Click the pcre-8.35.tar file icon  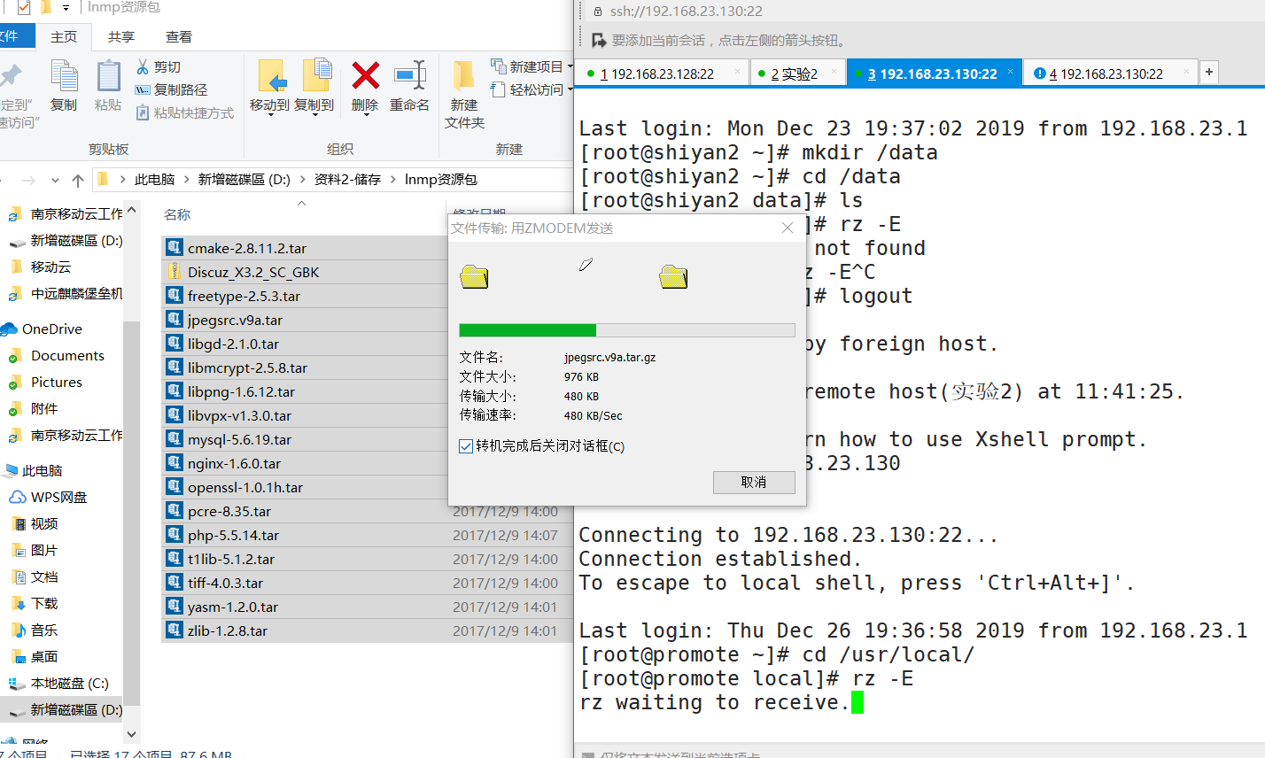pyautogui.click(x=175, y=510)
